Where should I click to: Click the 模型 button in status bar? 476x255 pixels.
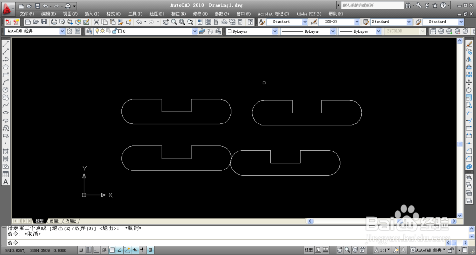click(x=309, y=250)
